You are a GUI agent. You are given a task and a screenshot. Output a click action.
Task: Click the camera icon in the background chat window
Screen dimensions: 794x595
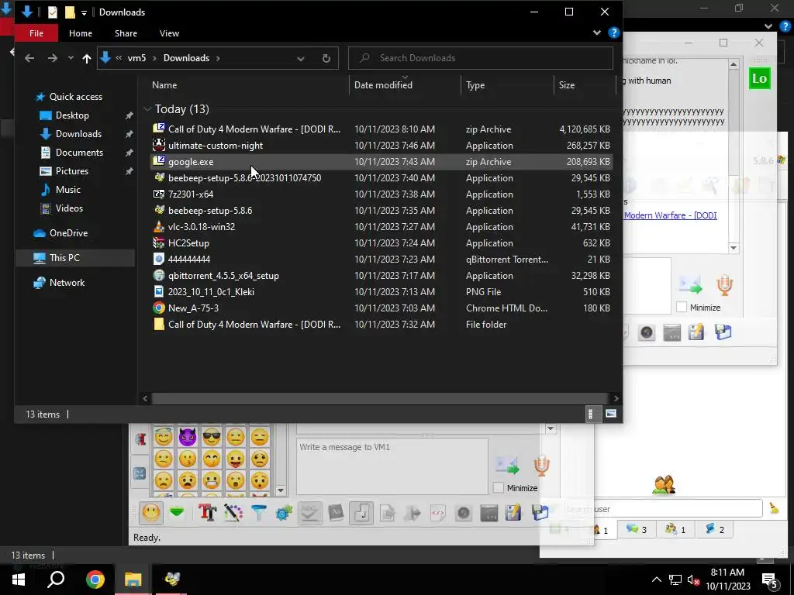(x=647, y=332)
